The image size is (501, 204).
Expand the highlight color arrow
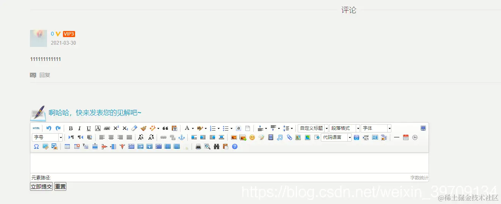(206, 128)
